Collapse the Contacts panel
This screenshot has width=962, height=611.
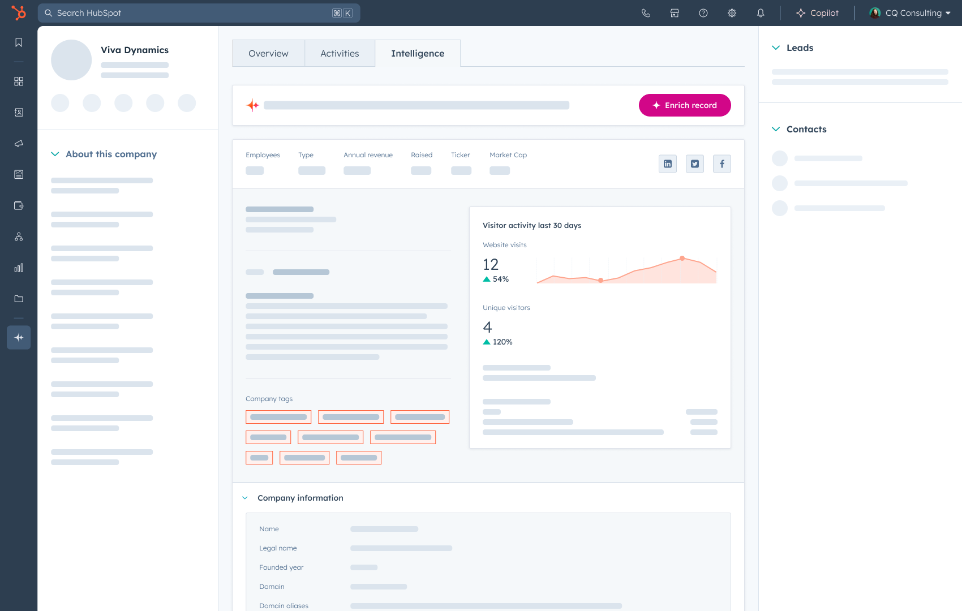[776, 130]
